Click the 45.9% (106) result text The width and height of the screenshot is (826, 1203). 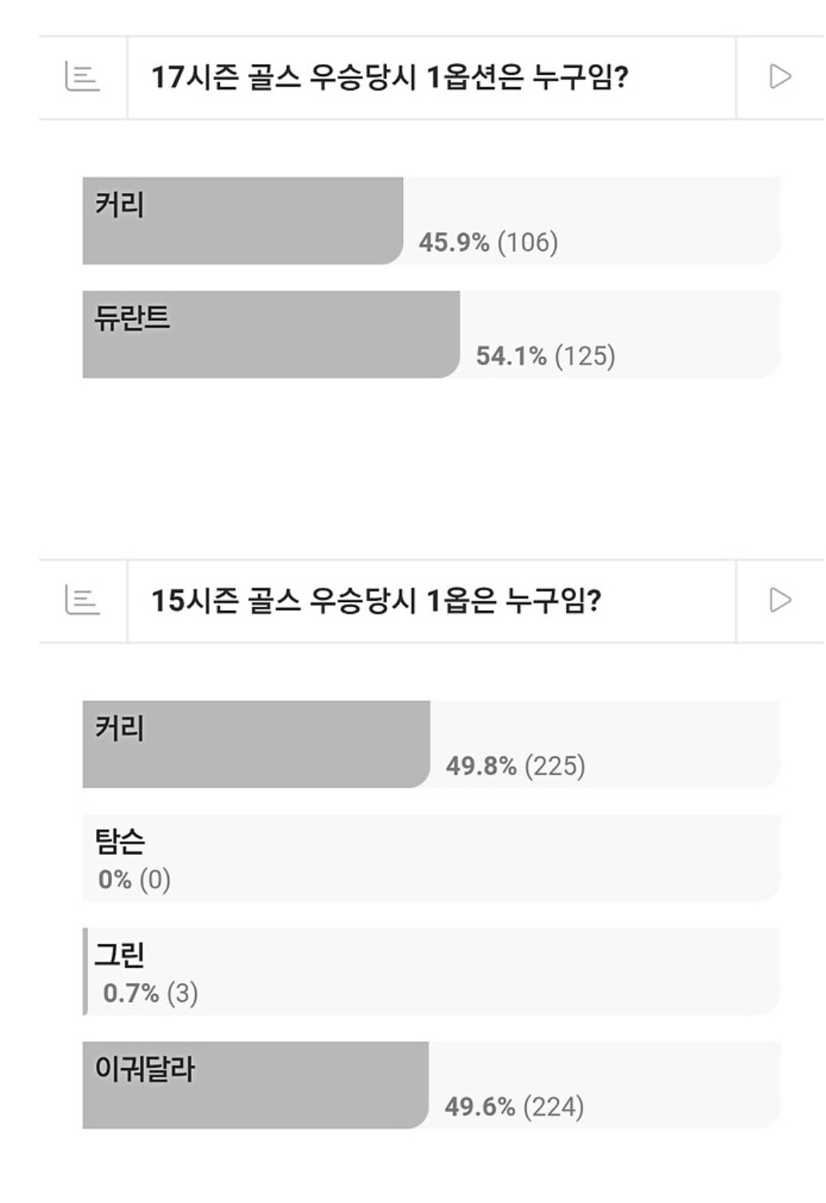tap(489, 242)
